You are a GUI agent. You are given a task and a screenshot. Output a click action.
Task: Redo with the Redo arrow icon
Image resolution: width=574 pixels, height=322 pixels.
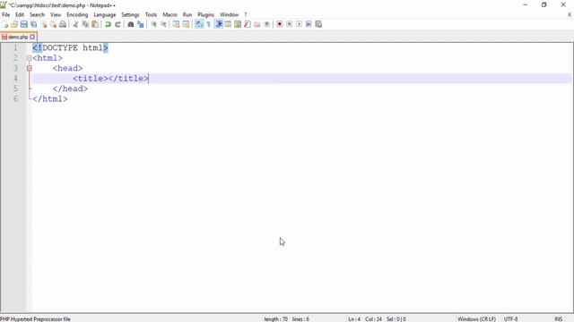(x=117, y=24)
